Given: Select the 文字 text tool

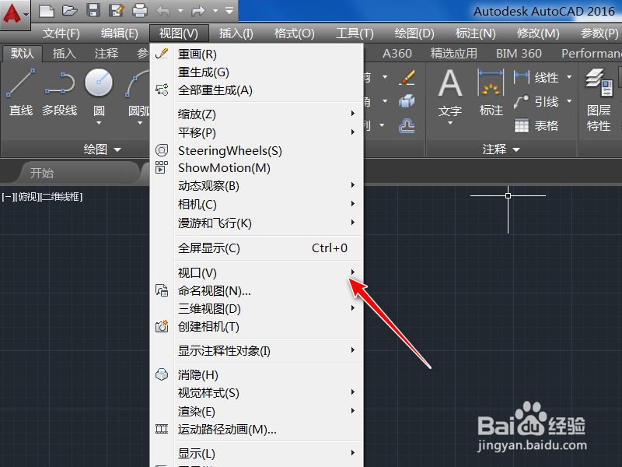Looking at the screenshot, I should 450,95.
